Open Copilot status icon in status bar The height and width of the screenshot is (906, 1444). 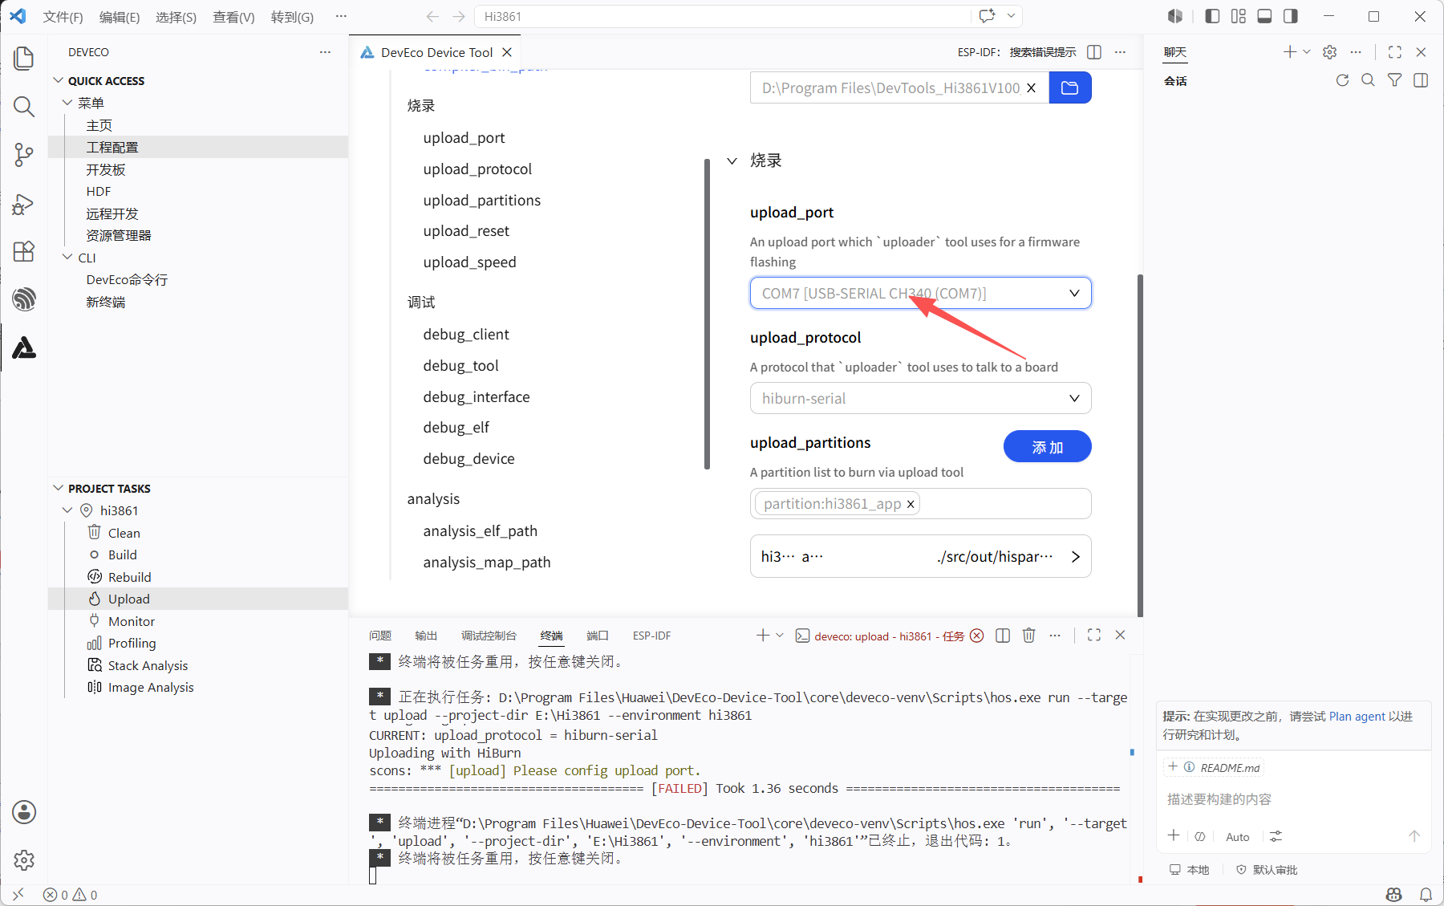pos(1394,895)
